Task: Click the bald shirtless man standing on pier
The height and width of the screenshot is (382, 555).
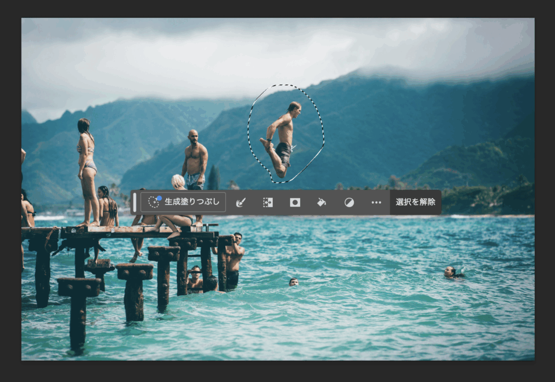Action: (x=195, y=159)
